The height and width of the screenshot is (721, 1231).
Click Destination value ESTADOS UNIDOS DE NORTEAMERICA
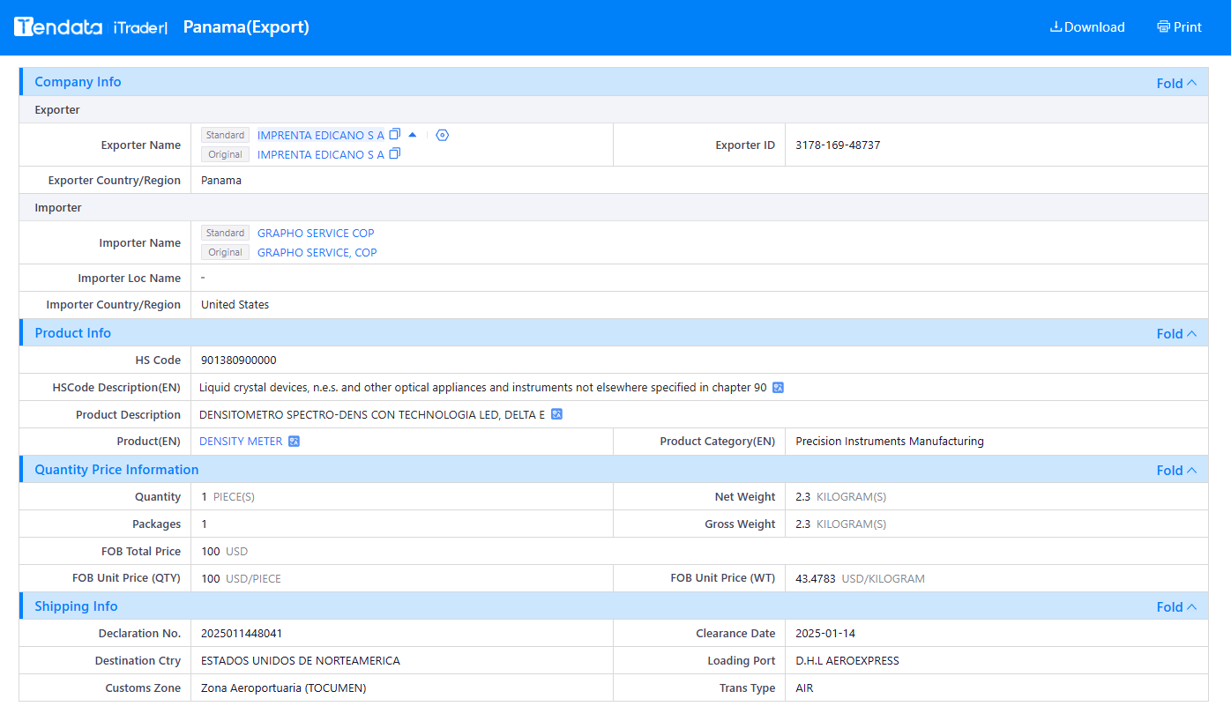tap(301, 660)
